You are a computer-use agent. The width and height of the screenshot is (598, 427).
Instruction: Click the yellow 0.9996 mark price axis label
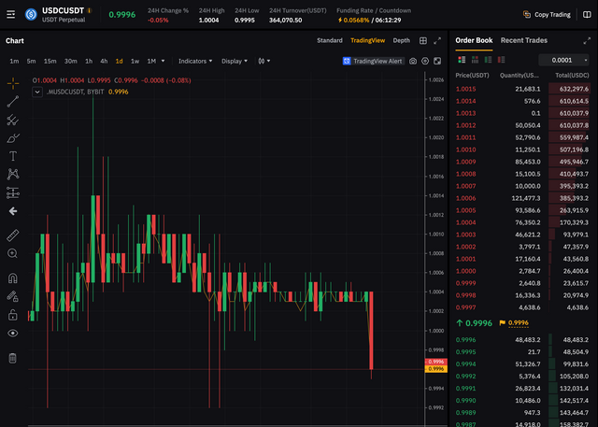tap(436, 369)
